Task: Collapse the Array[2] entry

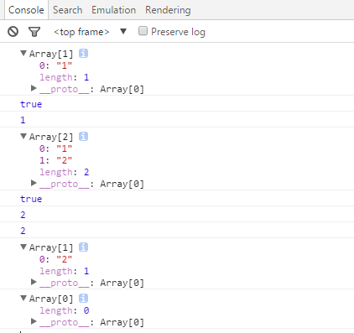Action: [x=23, y=136]
